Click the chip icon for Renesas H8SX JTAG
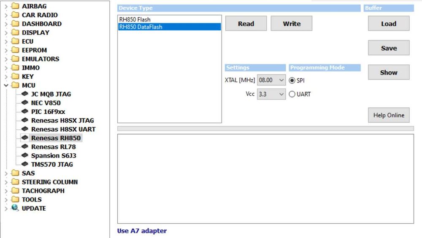The image size is (422, 238). pyautogui.click(x=25, y=120)
